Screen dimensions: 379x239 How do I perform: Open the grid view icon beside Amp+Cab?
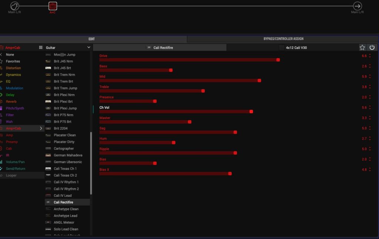pyautogui.click(x=41, y=48)
